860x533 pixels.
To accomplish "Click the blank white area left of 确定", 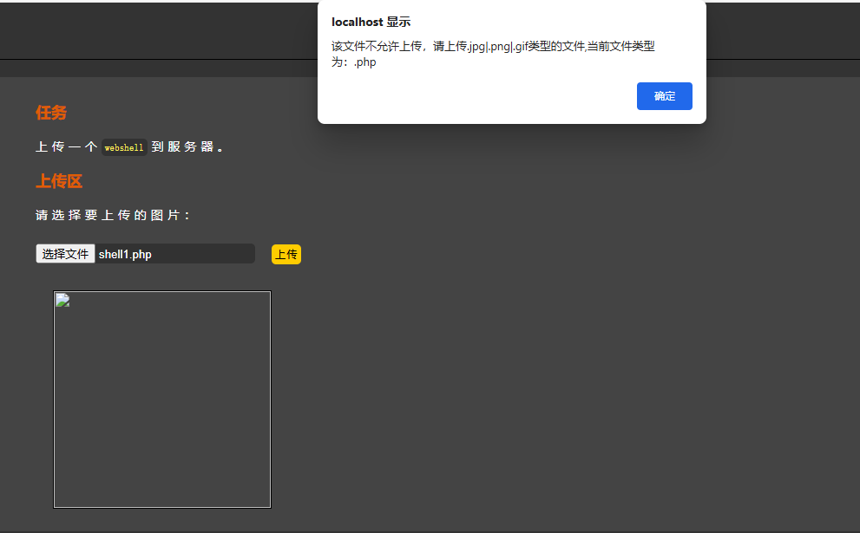I will (x=477, y=96).
